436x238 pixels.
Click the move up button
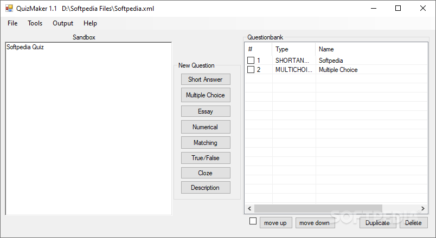point(275,223)
